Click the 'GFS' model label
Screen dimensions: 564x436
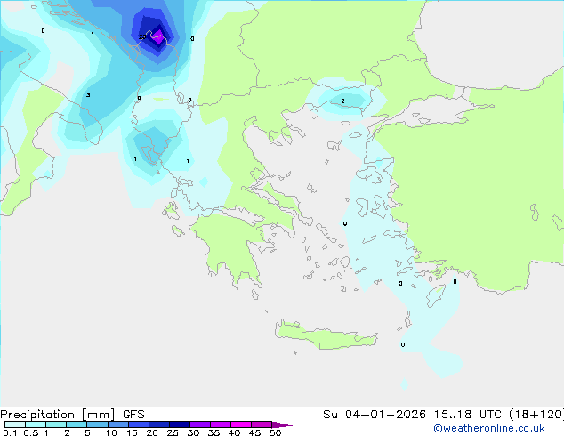click(133, 415)
